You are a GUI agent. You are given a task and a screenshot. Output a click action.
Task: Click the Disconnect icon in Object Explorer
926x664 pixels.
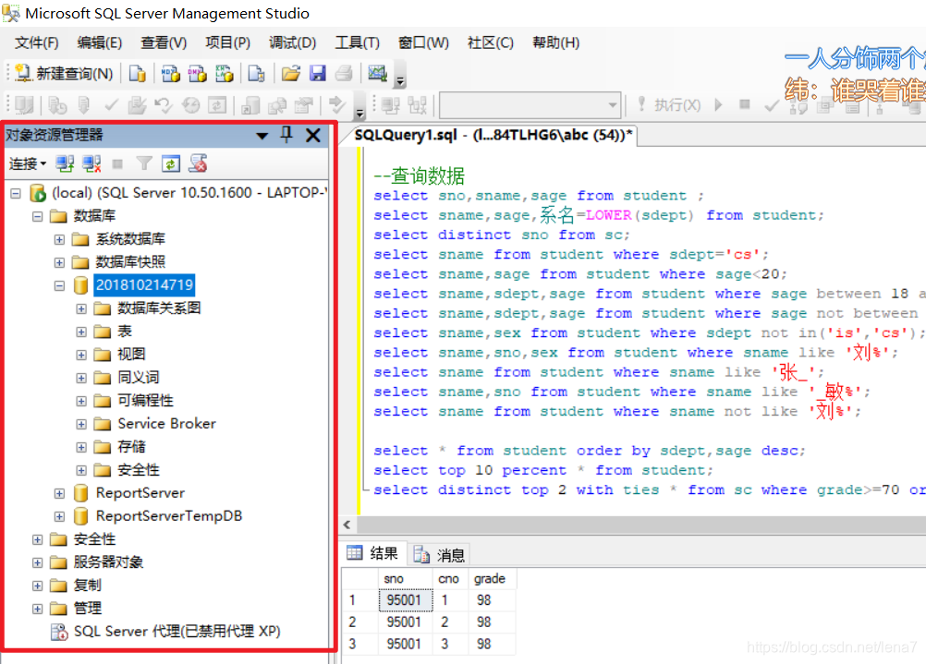coord(91,163)
